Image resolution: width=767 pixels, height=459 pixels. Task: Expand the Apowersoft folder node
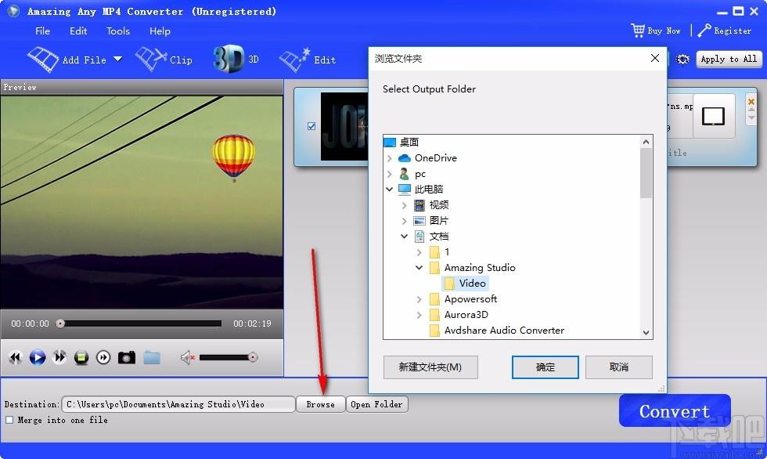click(x=420, y=299)
